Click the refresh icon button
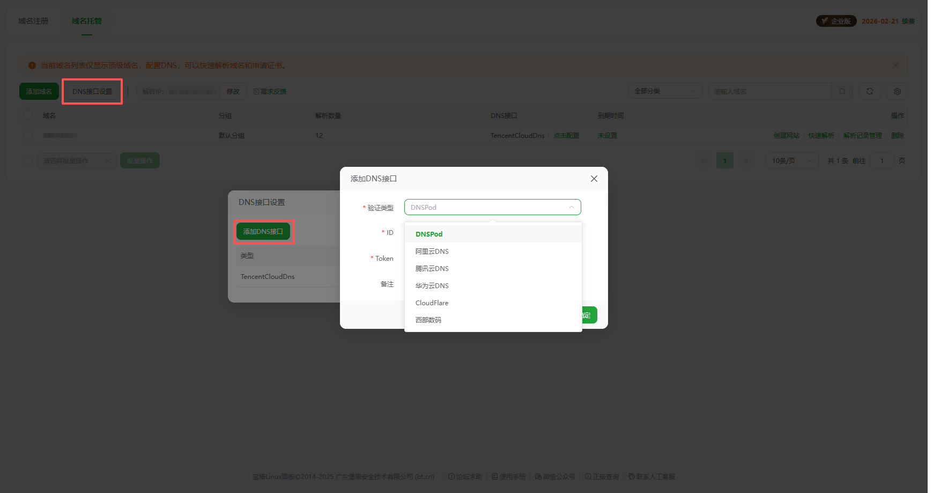The image size is (933, 493). coord(869,91)
